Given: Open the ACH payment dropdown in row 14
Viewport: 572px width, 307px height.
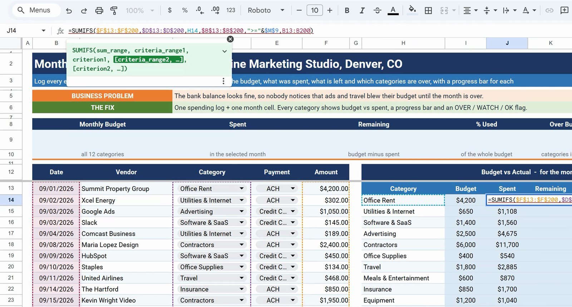Looking at the screenshot, I should click(293, 200).
